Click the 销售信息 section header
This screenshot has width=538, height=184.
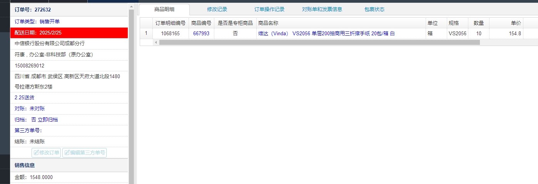pyautogui.click(x=69, y=165)
